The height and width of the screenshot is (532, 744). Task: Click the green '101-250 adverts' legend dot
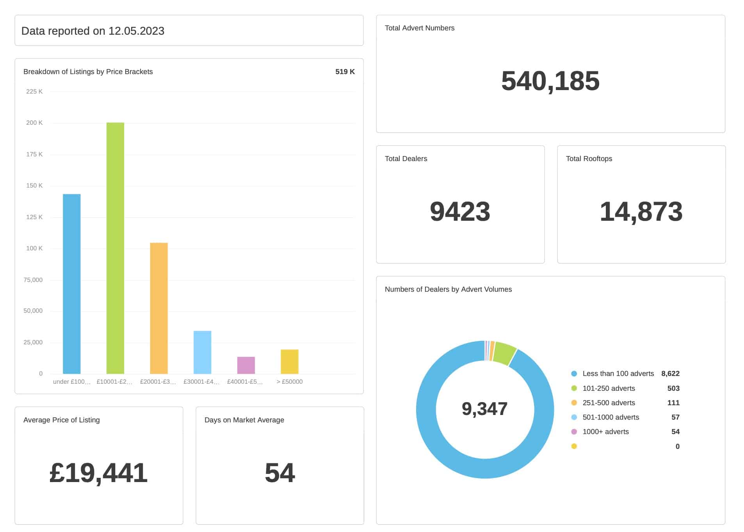click(573, 388)
